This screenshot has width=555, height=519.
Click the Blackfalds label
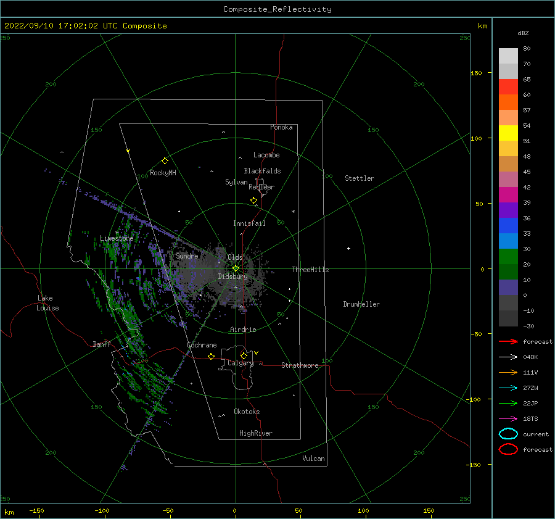(x=262, y=171)
